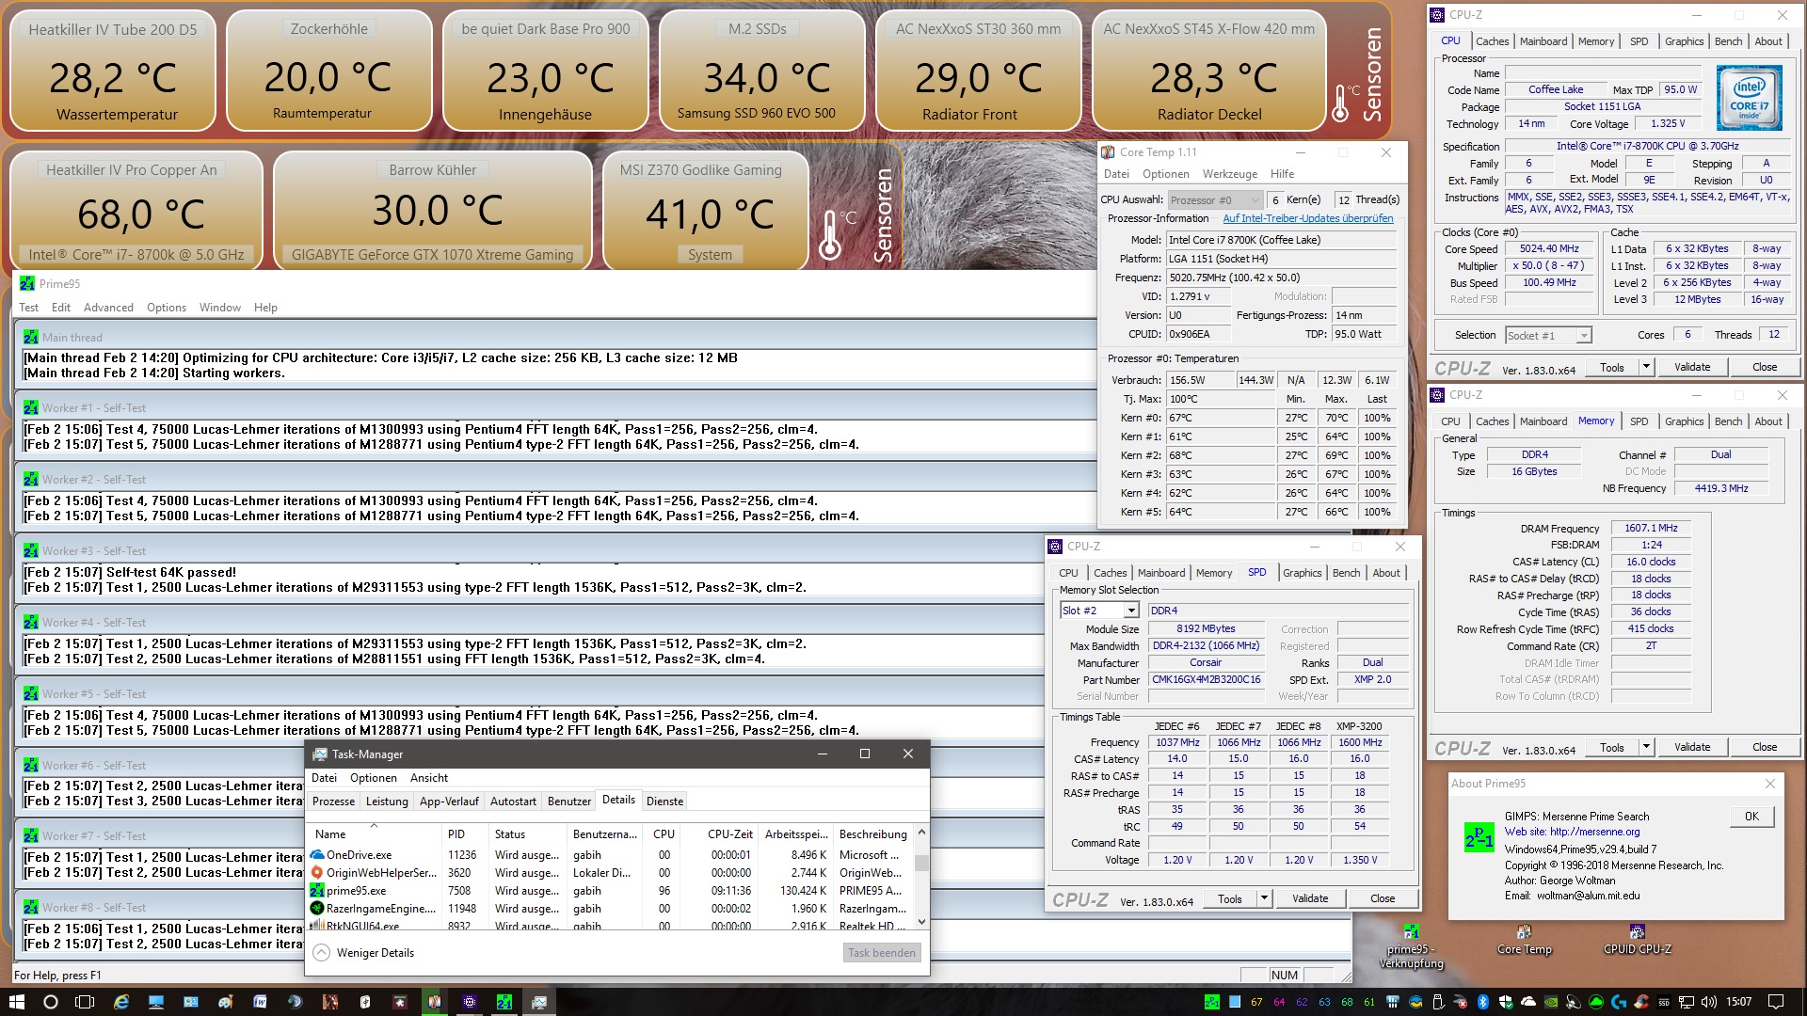
Task: Open the Core Temp desktop icon
Action: [x=1524, y=933]
